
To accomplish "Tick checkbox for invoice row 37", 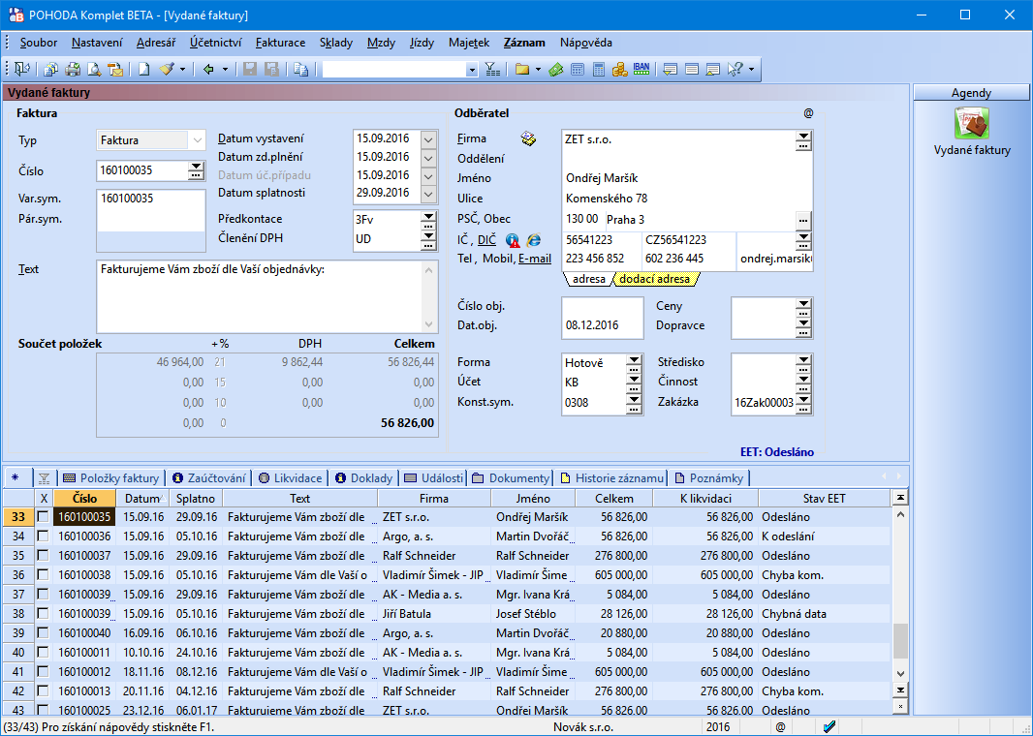I will (43, 595).
